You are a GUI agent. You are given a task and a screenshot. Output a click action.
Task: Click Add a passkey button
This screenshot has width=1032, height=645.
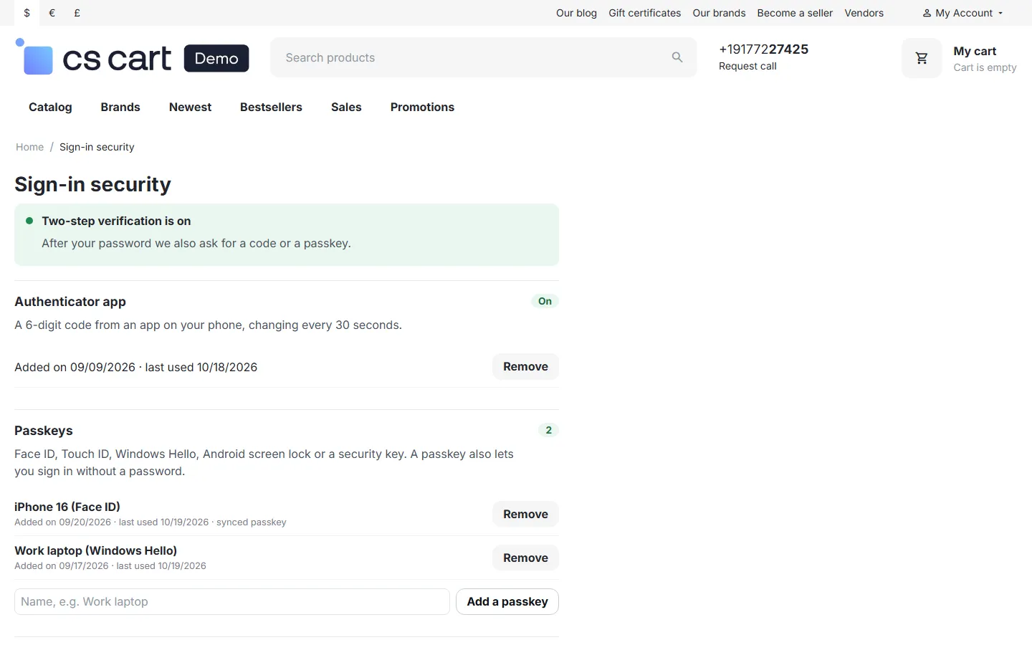click(507, 601)
